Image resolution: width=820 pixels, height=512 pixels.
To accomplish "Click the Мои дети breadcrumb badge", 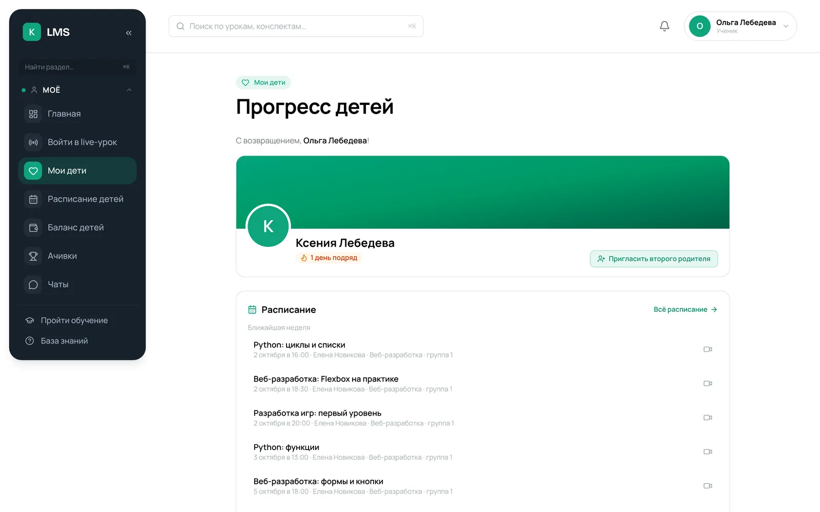I will (x=263, y=82).
